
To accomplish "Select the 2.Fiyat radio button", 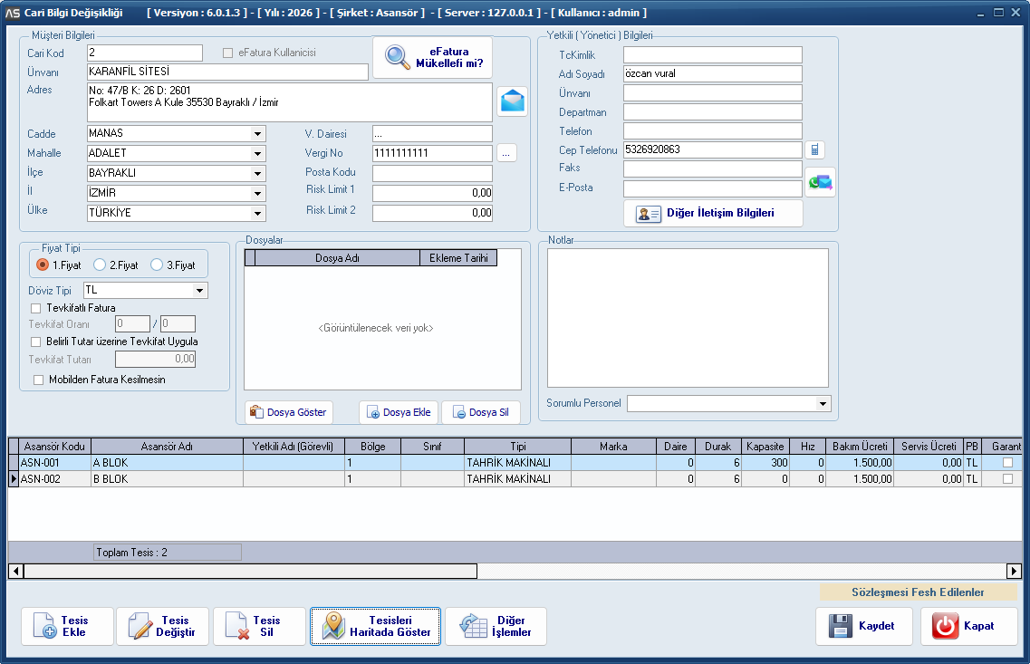I will pyautogui.click(x=101, y=265).
